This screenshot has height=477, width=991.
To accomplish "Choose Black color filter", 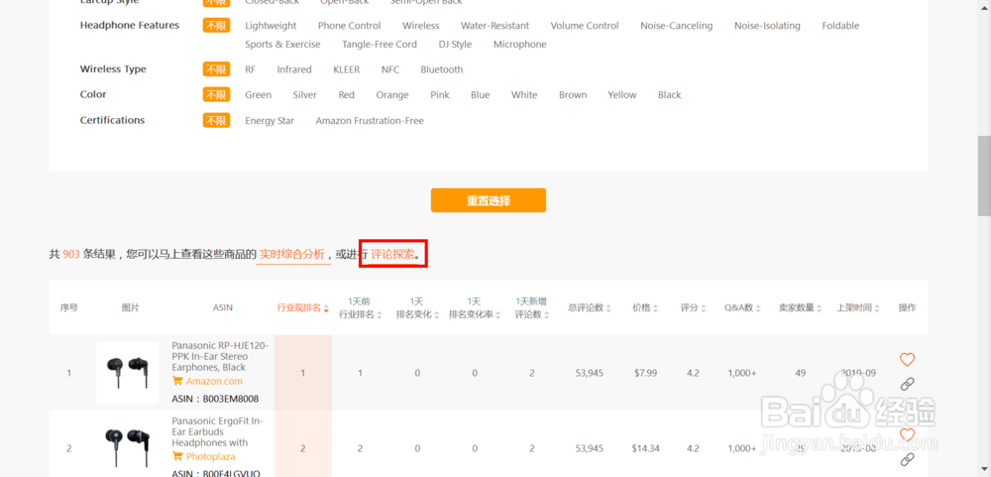I will pyautogui.click(x=669, y=95).
